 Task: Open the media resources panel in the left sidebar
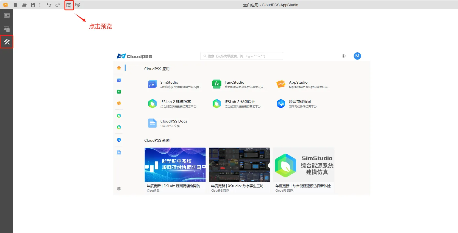click(7, 29)
